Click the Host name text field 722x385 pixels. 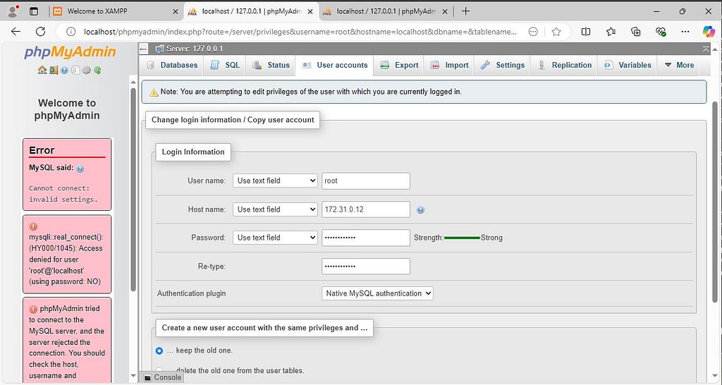[x=366, y=209]
